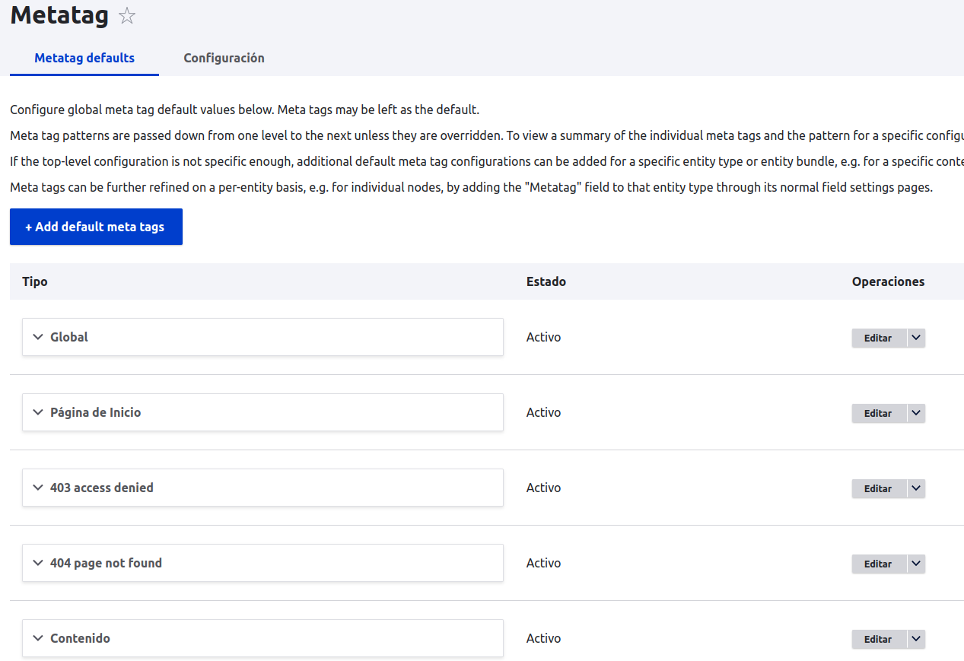This screenshot has height=661, width=964.
Task: Open the Configuración tab
Action: click(x=224, y=58)
